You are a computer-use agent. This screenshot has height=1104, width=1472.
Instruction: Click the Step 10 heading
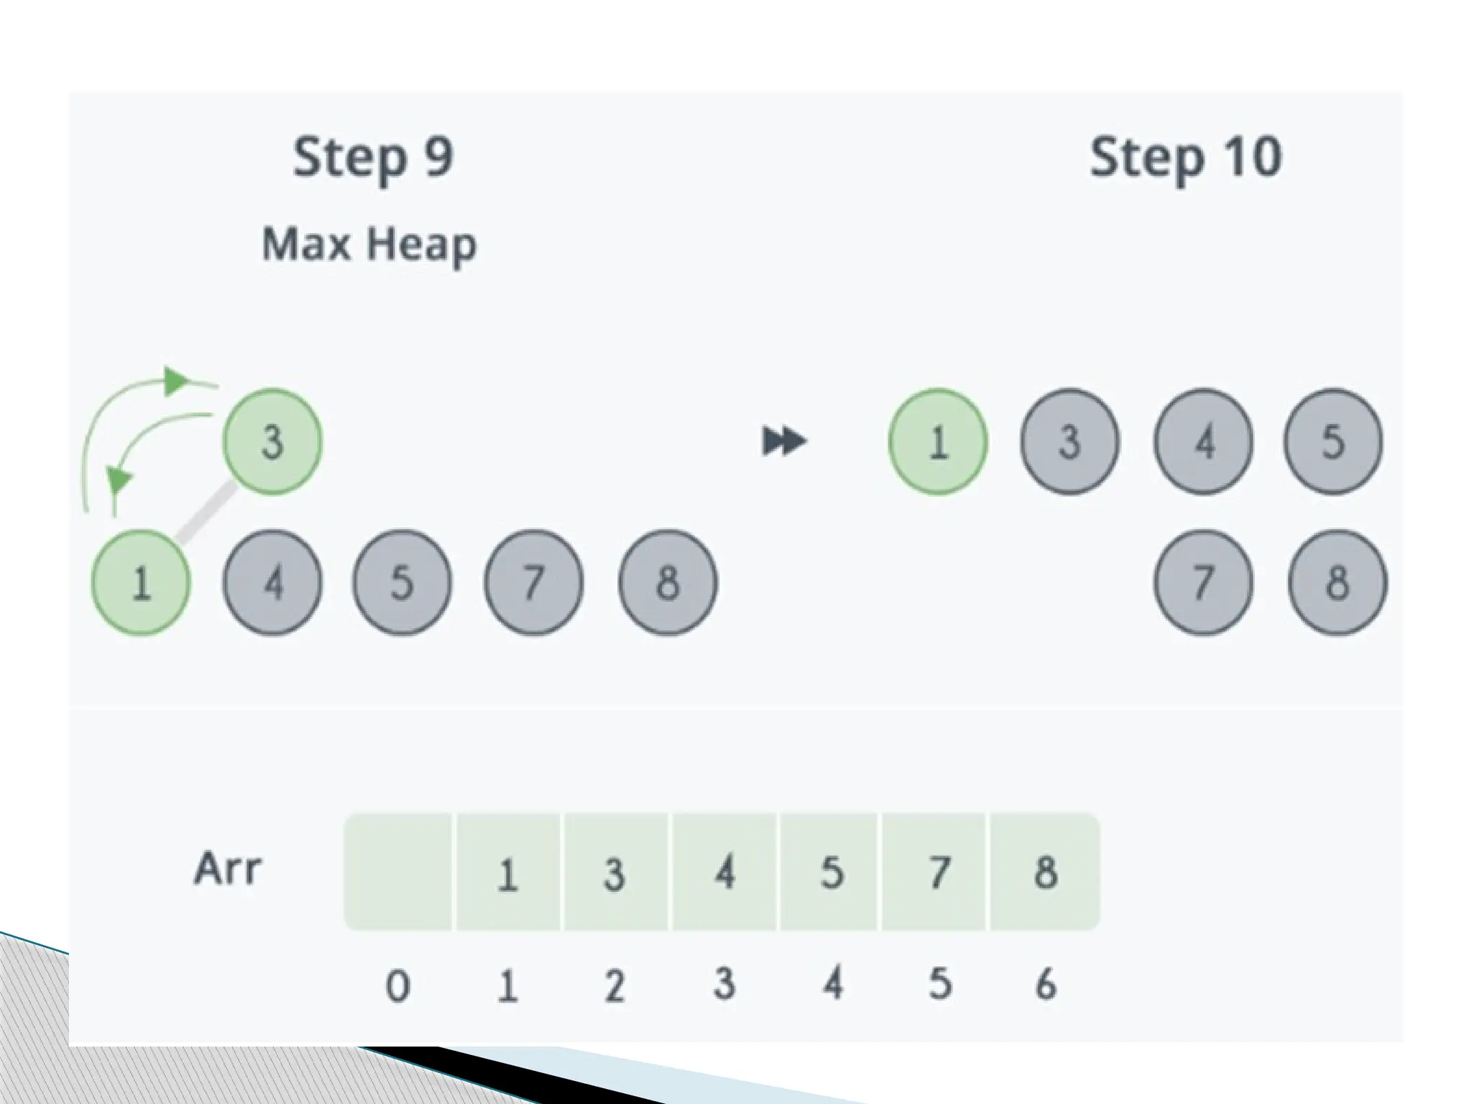[1186, 157]
